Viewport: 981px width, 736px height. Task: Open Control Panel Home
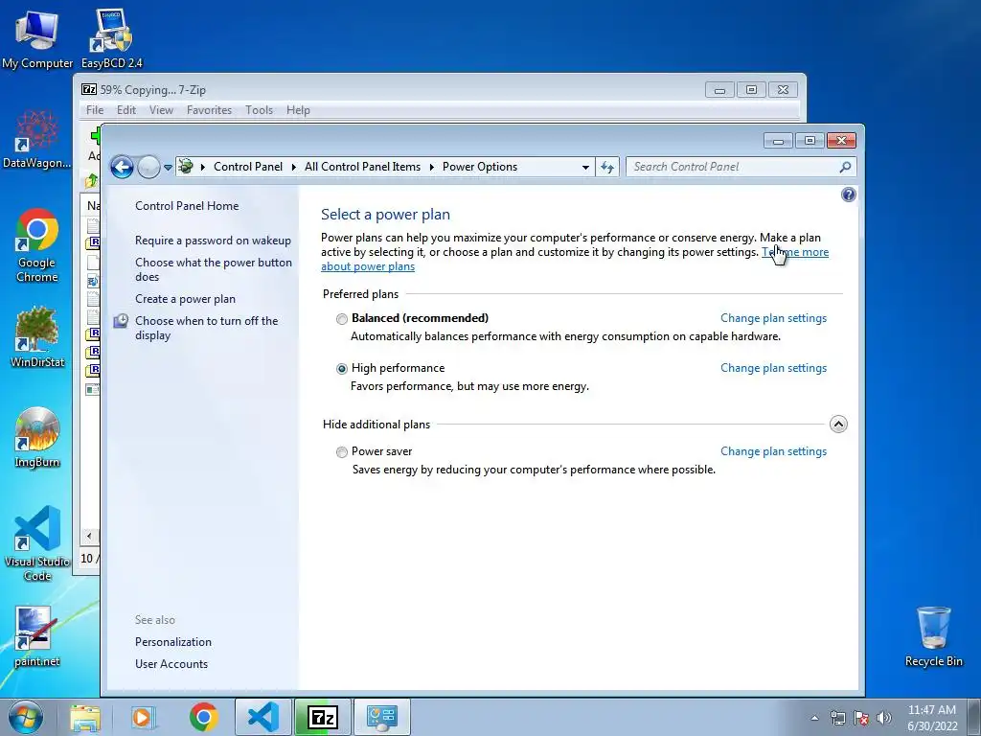[187, 206]
